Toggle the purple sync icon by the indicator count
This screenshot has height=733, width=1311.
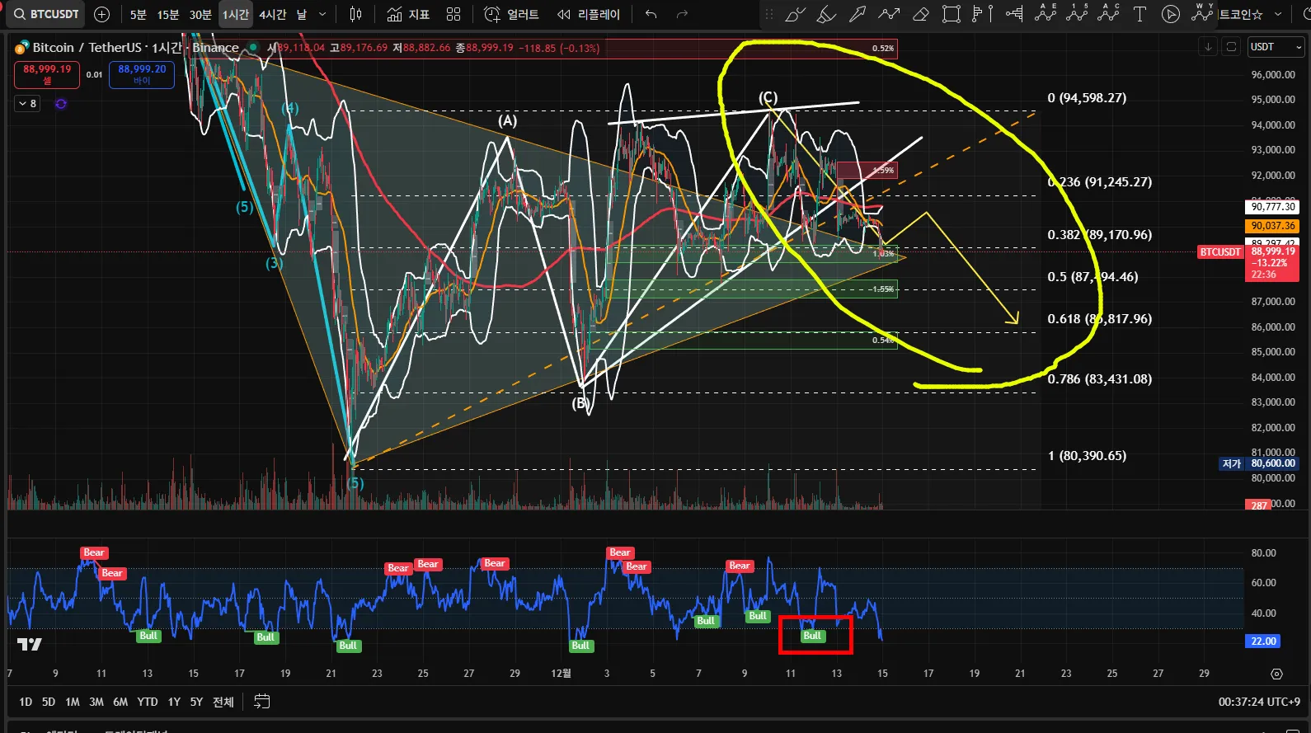pyautogui.click(x=61, y=104)
